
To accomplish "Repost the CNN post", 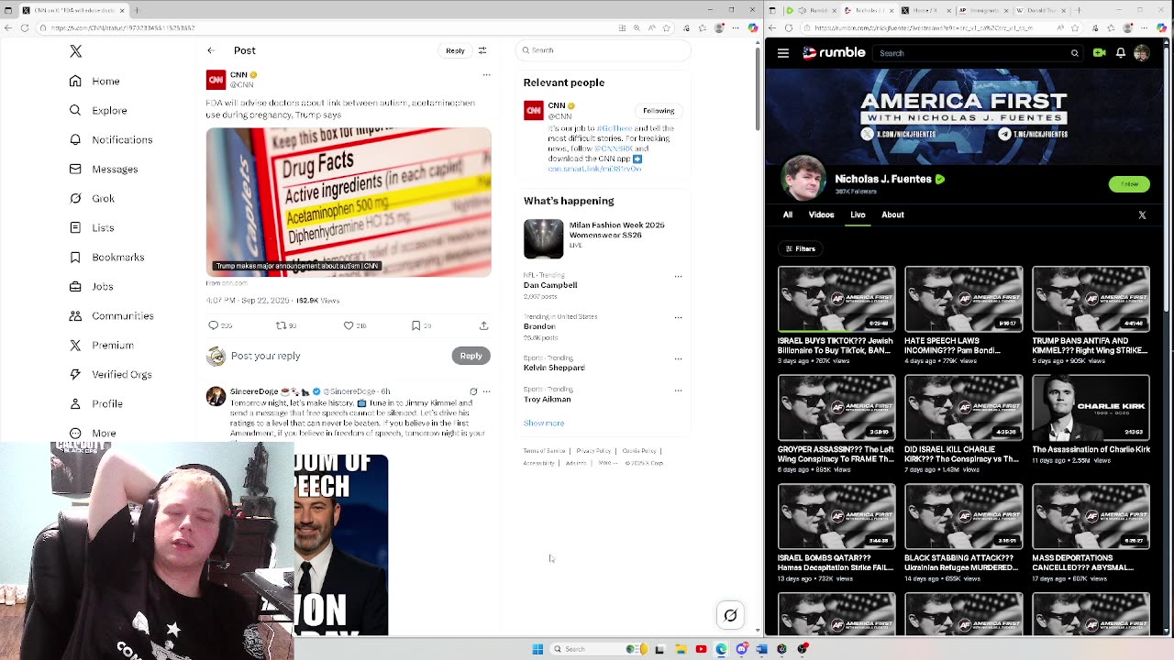I will pos(281,325).
